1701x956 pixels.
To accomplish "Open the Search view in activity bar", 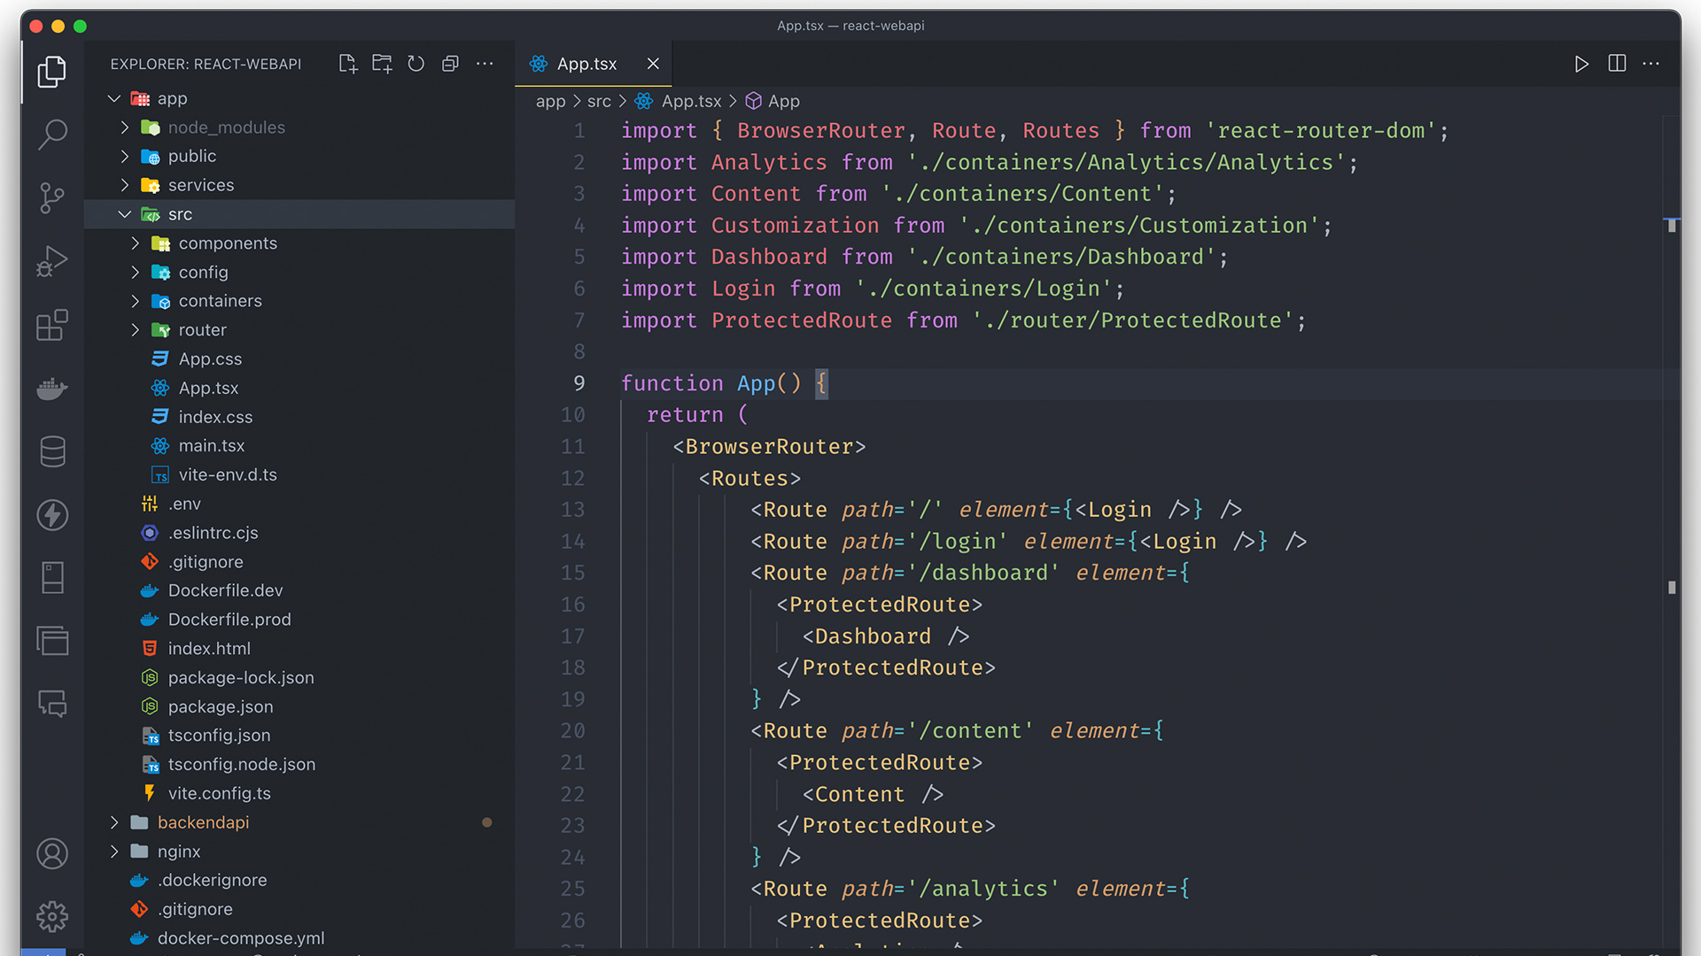I will click(x=52, y=135).
